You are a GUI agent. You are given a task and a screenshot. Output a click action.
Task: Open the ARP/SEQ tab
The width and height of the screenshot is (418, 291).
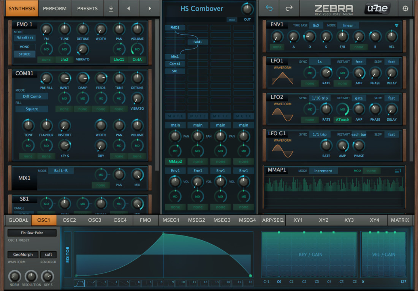[272, 220]
